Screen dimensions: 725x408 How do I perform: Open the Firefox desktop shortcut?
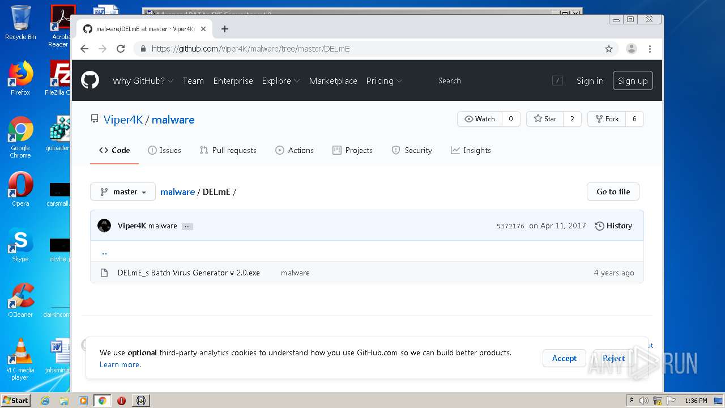(20, 78)
